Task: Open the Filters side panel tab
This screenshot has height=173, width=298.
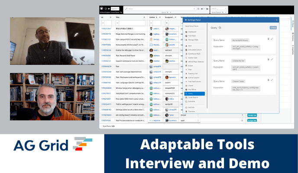Action: coord(292,25)
